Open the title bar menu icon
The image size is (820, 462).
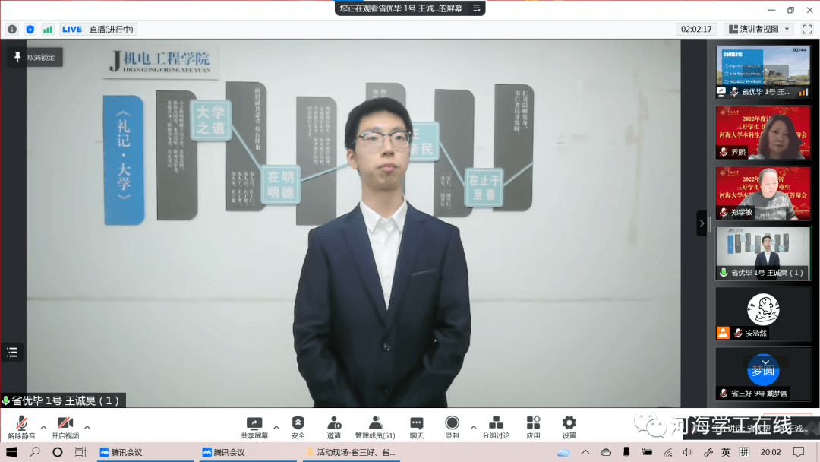(476, 9)
